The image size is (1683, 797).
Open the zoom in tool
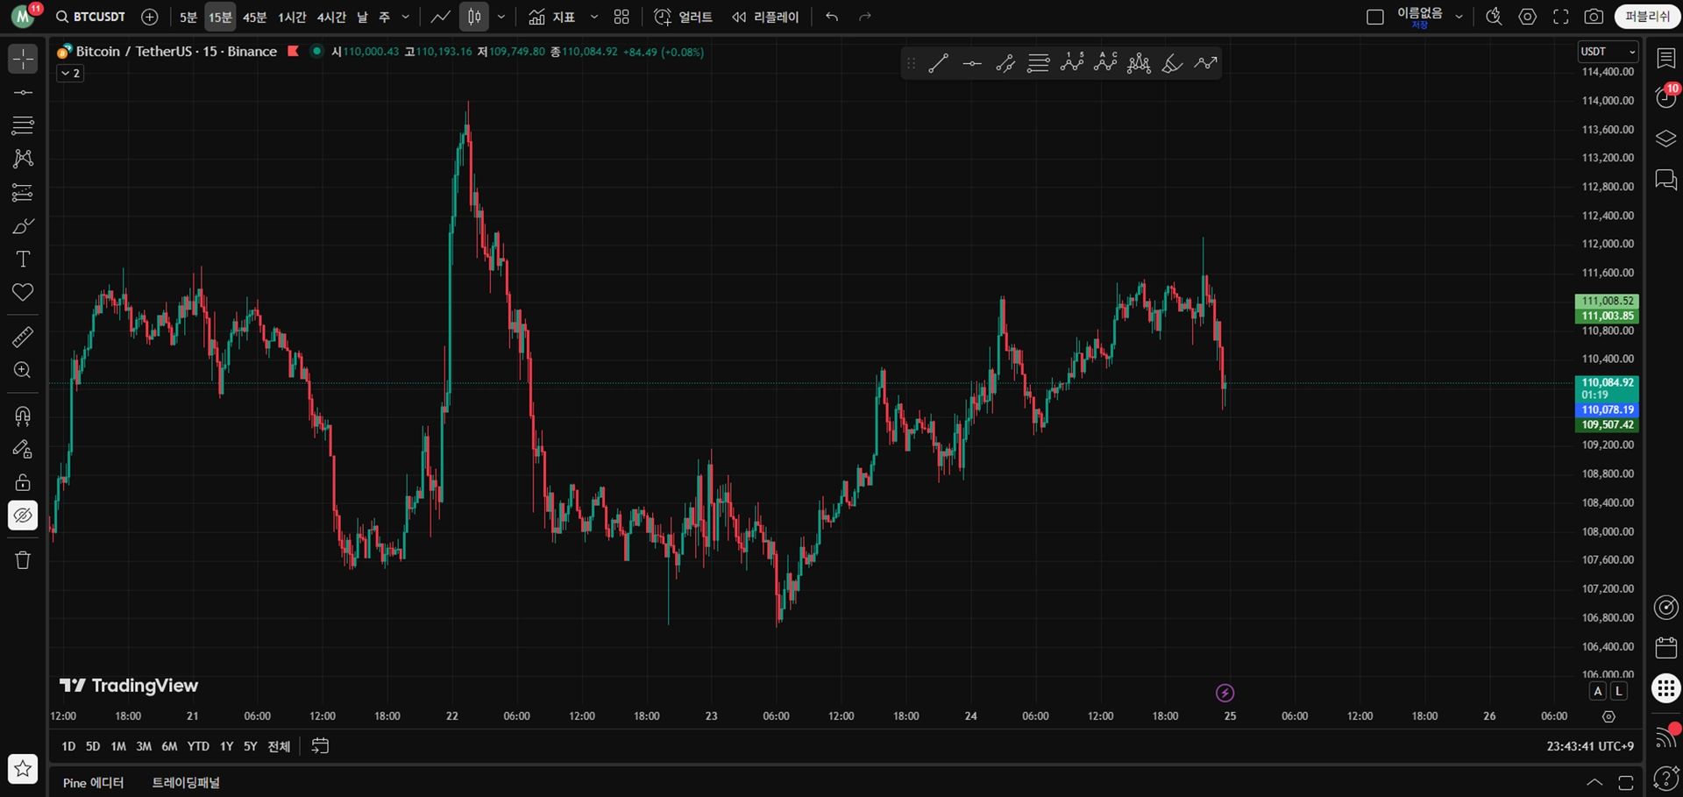[23, 370]
